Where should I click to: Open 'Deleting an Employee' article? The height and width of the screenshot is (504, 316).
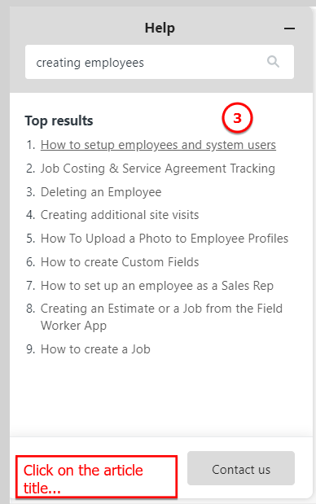[x=101, y=192]
